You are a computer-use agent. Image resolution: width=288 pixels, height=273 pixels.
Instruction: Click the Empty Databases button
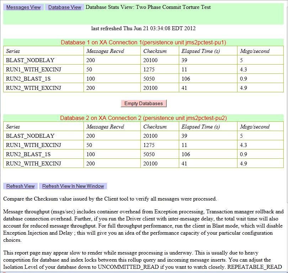[144, 103]
